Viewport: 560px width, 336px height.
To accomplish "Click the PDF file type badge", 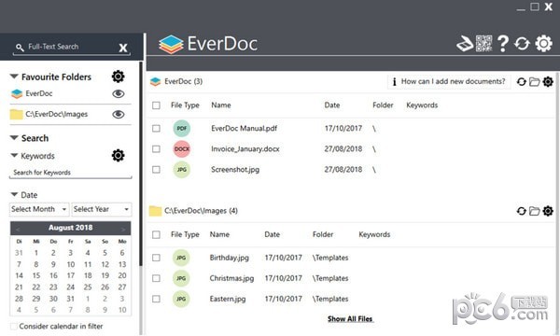I will 182,129.
